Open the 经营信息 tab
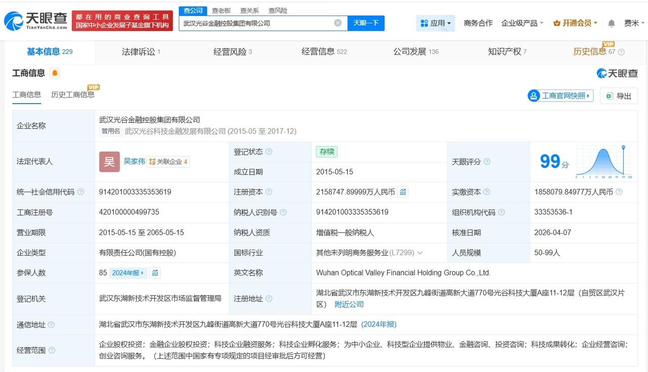The image size is (648, 372). (x=325, y=52)
